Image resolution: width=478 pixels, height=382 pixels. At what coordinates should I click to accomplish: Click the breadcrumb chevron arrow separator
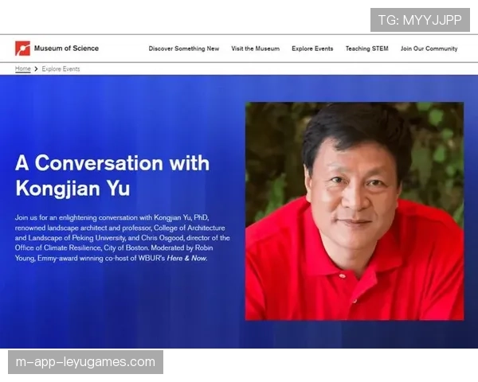[x=36, y=69]
